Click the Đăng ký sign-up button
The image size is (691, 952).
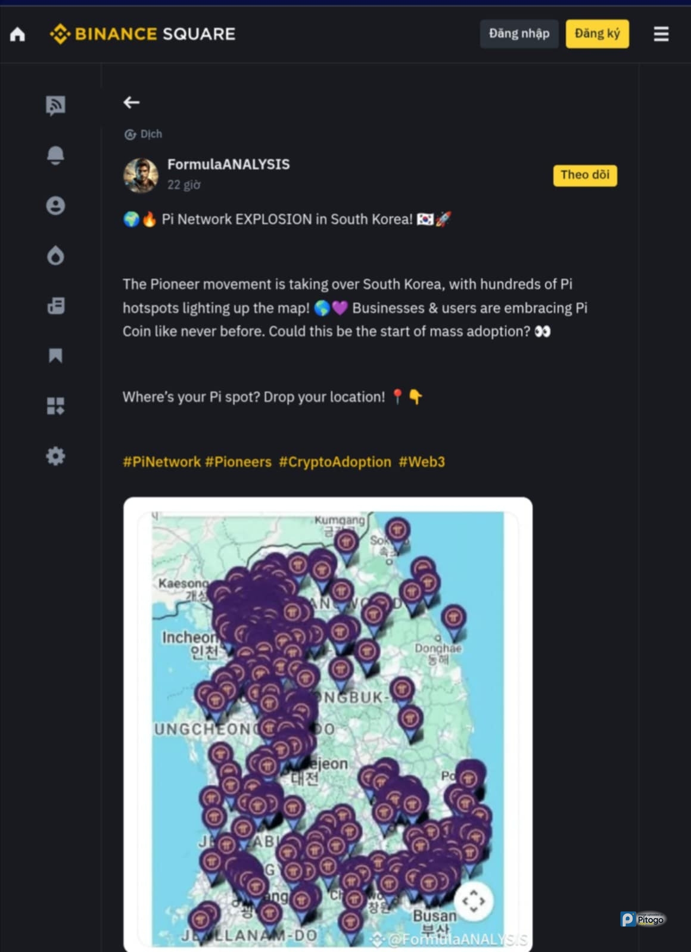(x=597, y=34)
